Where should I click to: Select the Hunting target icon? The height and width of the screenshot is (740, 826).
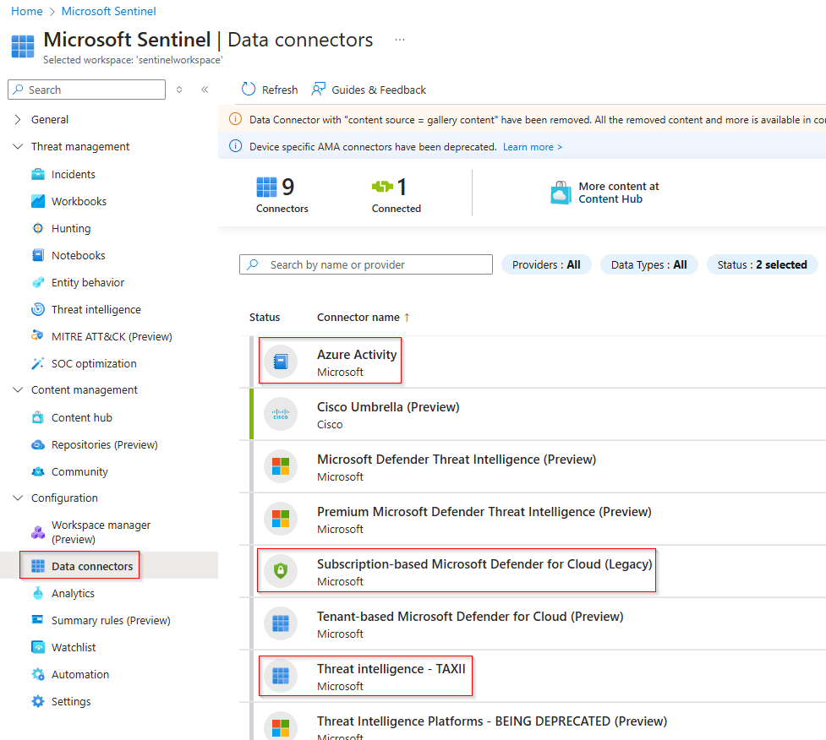click(x=38, y=229)
